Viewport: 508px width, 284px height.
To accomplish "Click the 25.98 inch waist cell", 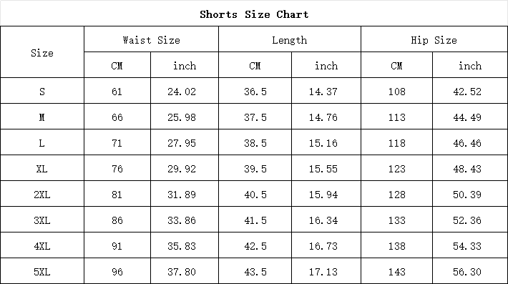I will coord(185,117).
